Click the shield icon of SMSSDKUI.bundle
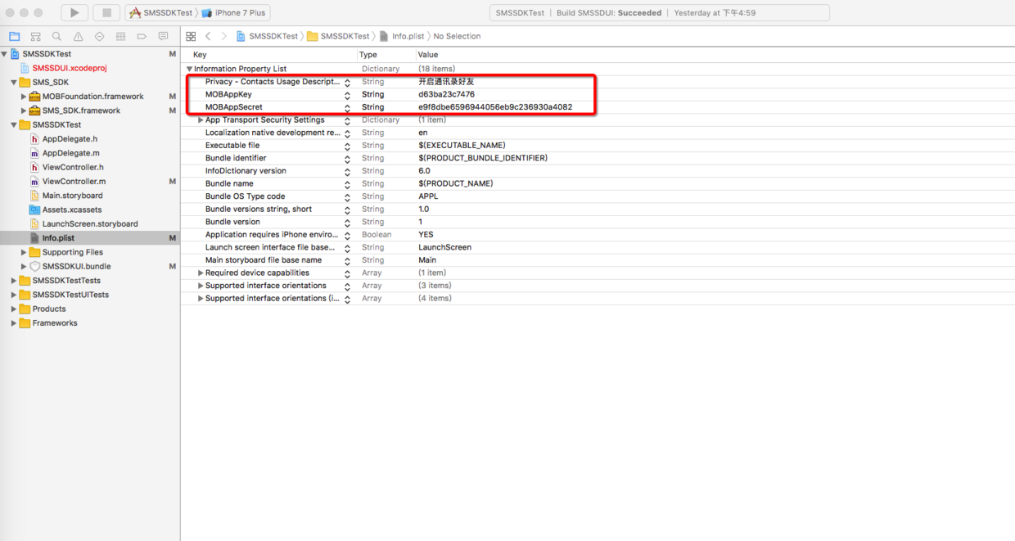The height and width of the screenshot is (541, 1015). click(x=34, y=266)
